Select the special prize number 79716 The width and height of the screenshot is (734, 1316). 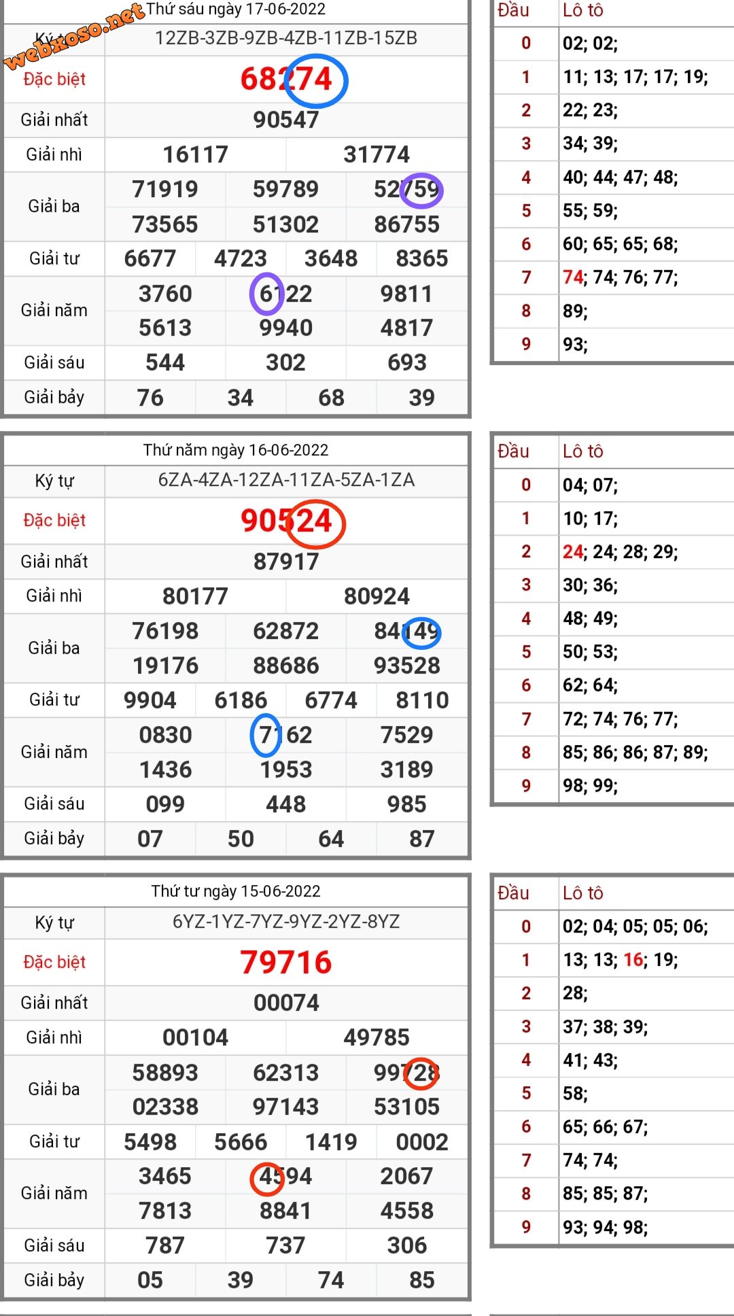click(286, 963)
